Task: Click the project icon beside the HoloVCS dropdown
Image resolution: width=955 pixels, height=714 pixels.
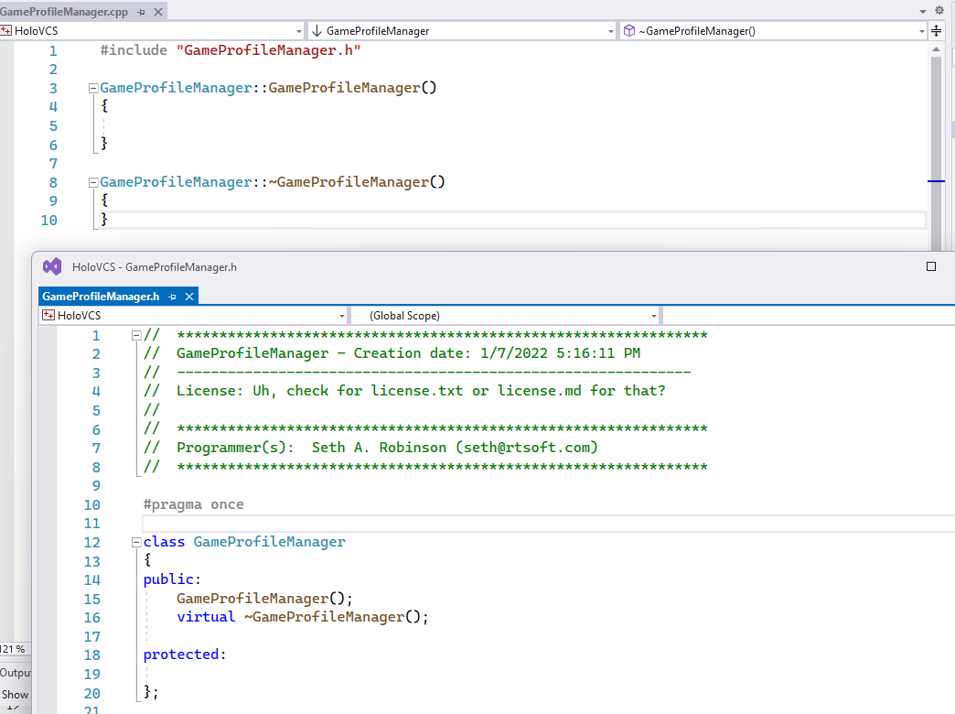Action: point(8,30)
